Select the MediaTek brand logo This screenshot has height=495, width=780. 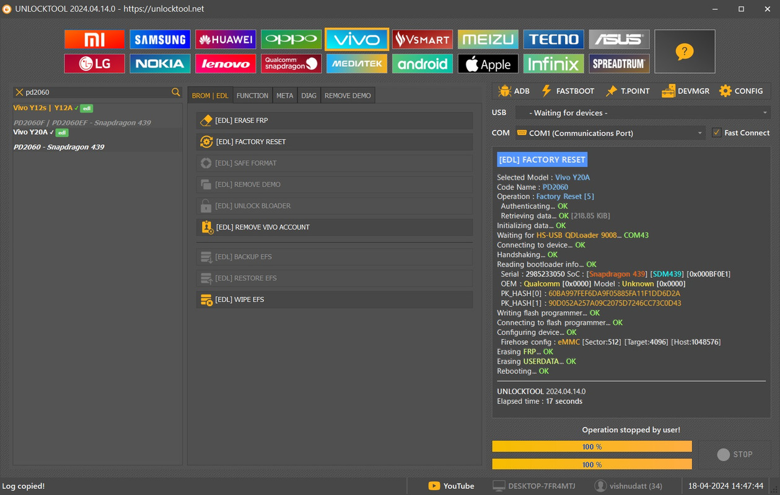coord(357,64)
